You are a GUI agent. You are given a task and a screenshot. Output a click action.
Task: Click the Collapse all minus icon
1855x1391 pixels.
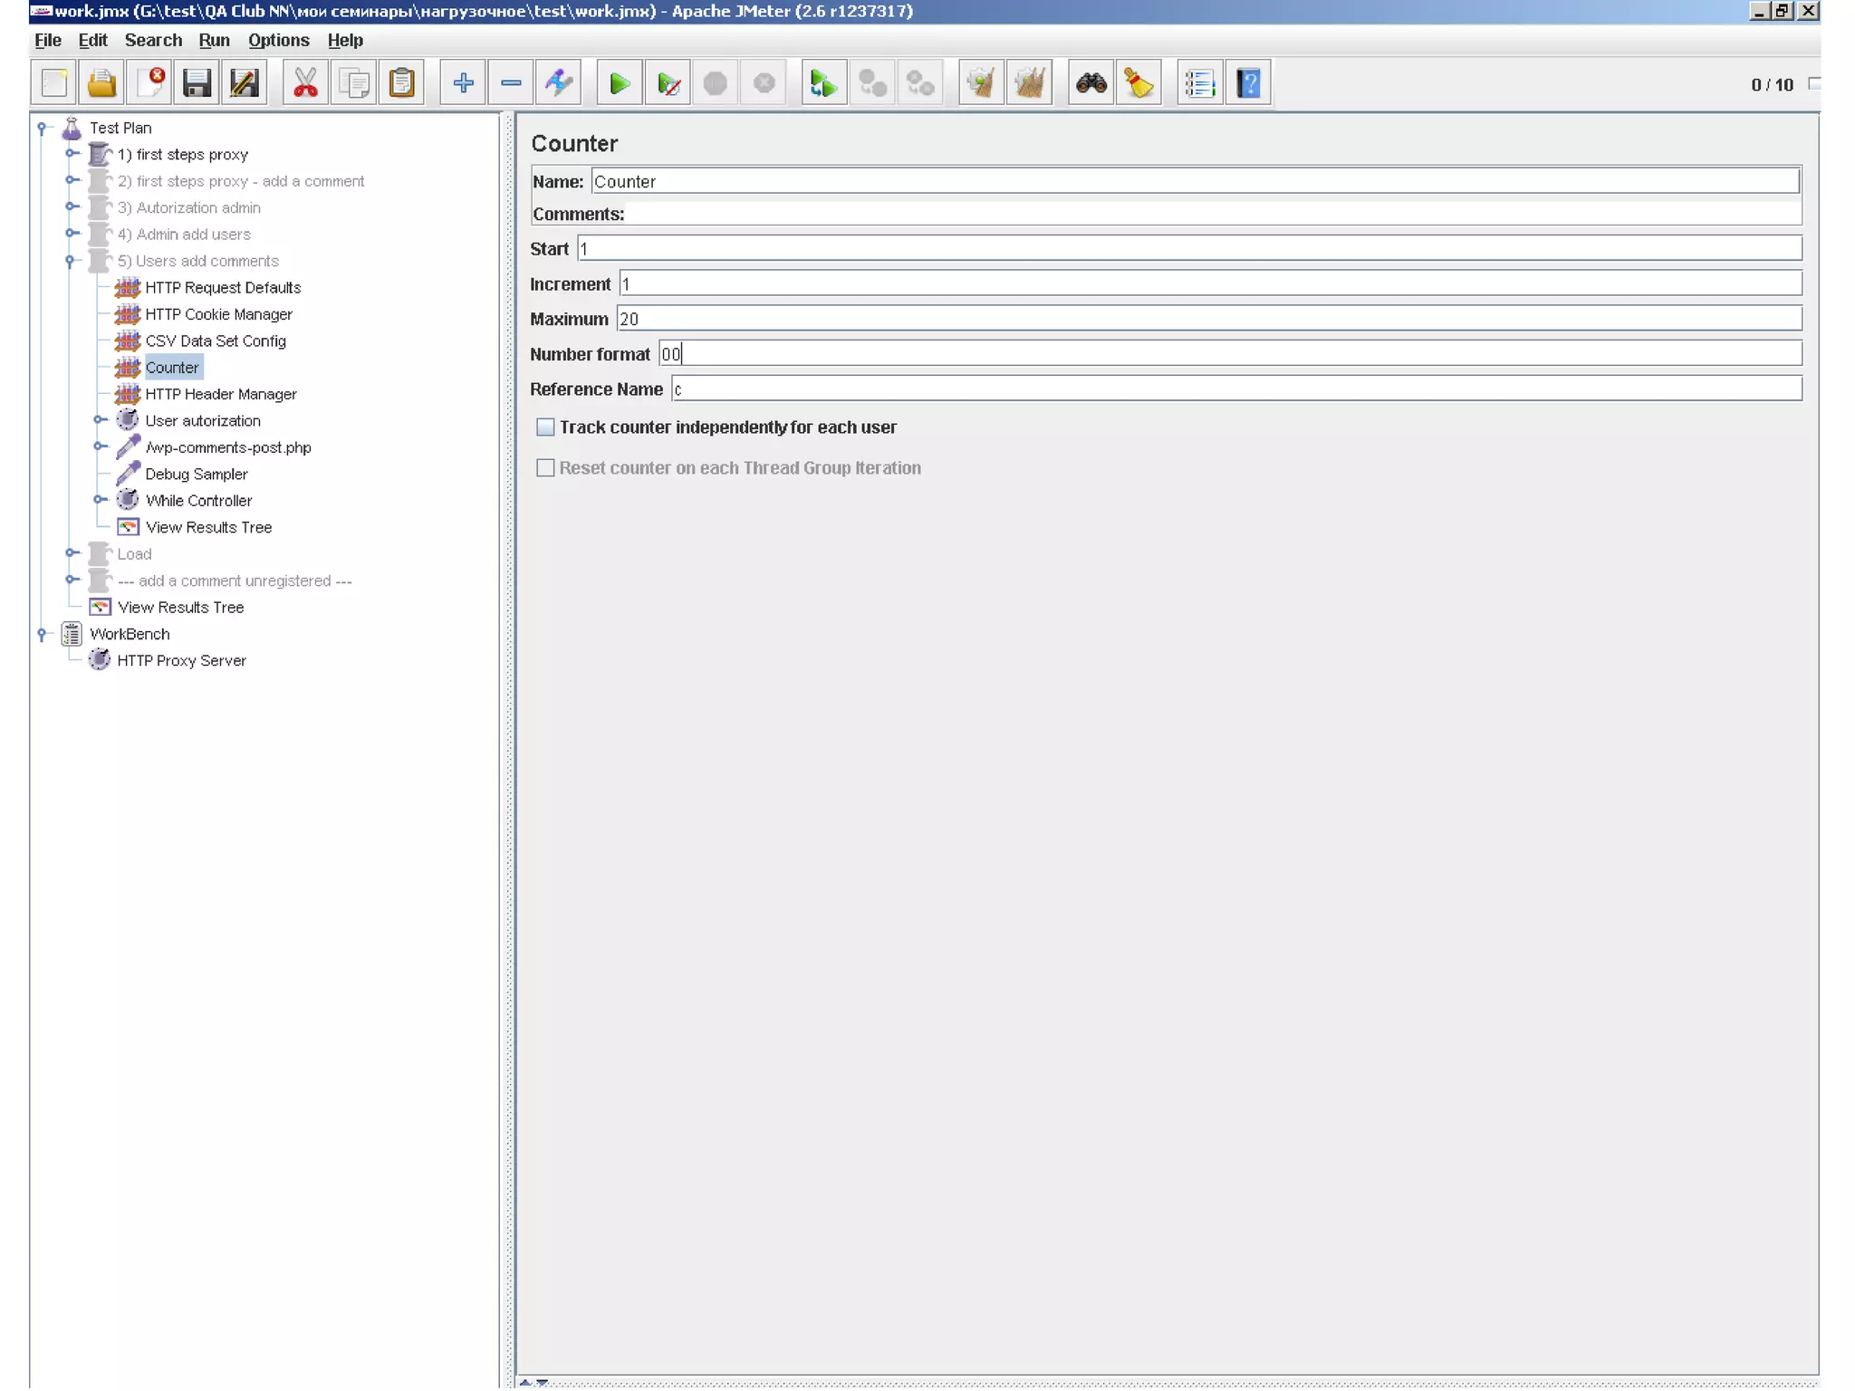(511, 83)
